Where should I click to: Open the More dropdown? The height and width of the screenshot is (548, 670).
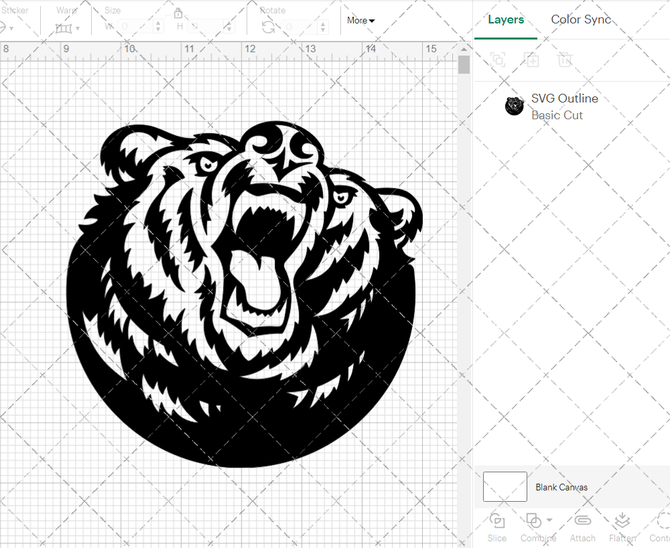coord(360,21)
